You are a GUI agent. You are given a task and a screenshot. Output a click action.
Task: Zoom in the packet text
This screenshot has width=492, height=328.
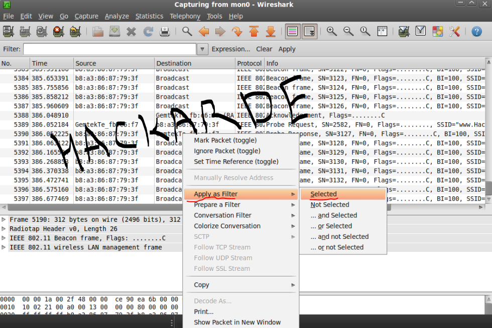332,31
